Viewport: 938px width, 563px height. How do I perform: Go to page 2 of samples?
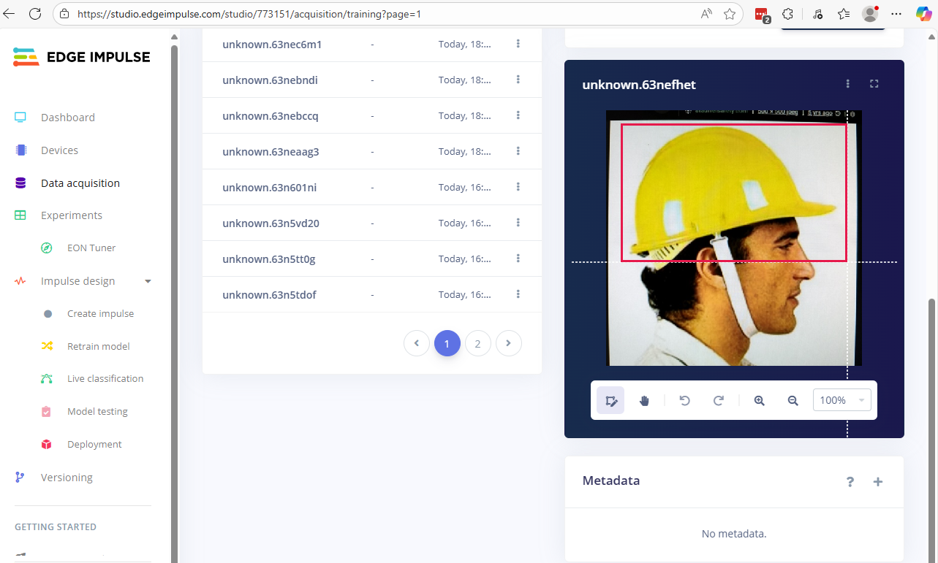coord(477,343)
